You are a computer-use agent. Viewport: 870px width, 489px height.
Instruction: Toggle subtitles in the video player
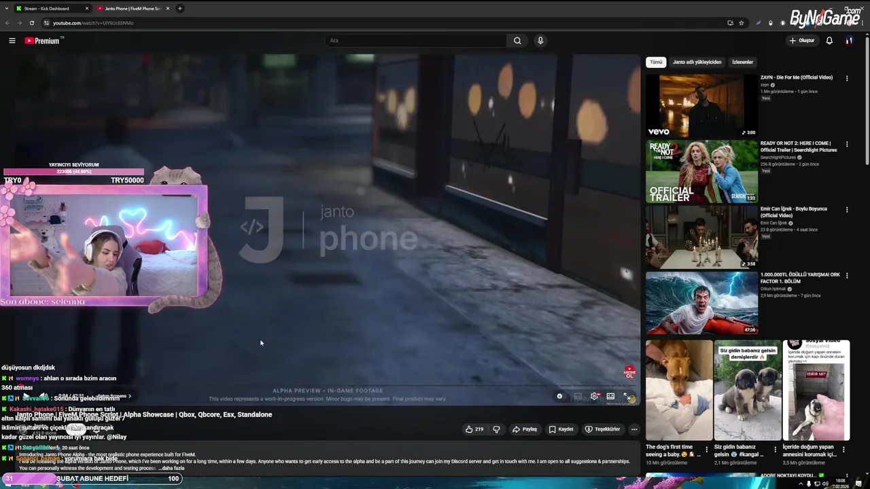(x=578, y=397)
